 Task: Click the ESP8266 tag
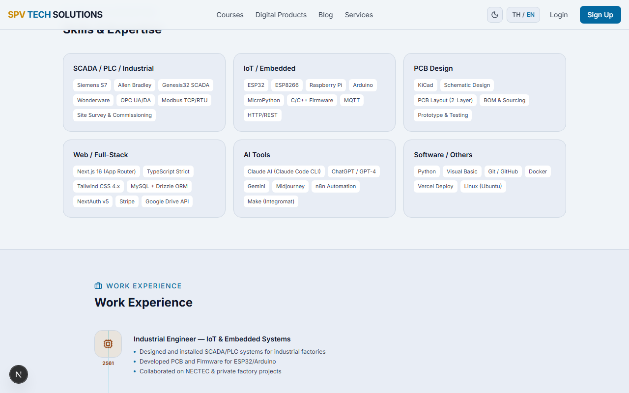(x=287, y=85)
